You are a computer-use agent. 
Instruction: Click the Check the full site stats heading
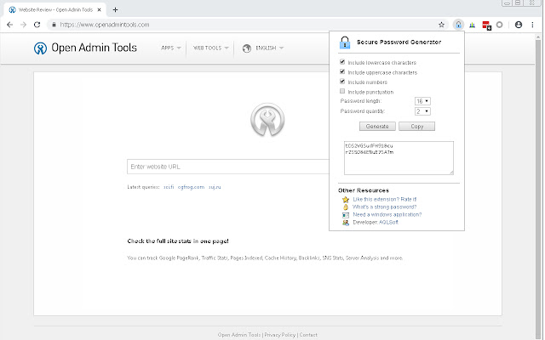click(178, 241)
